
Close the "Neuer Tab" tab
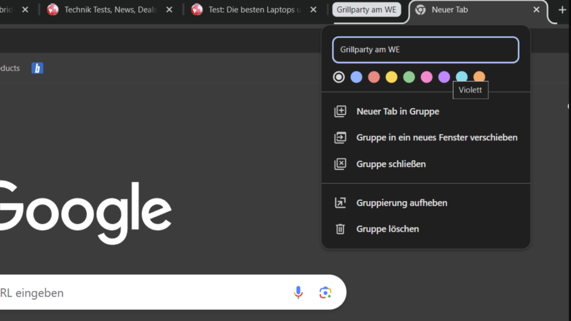[536, 10]
